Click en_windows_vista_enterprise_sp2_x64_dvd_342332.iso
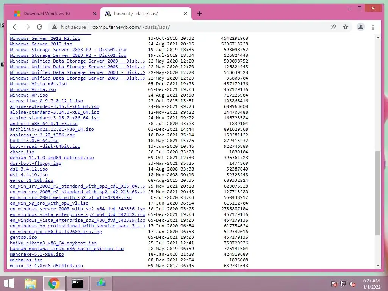388x291 pixels. point(77,215)
